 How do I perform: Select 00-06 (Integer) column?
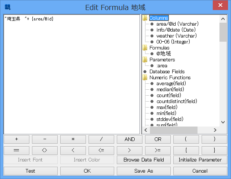173,42
